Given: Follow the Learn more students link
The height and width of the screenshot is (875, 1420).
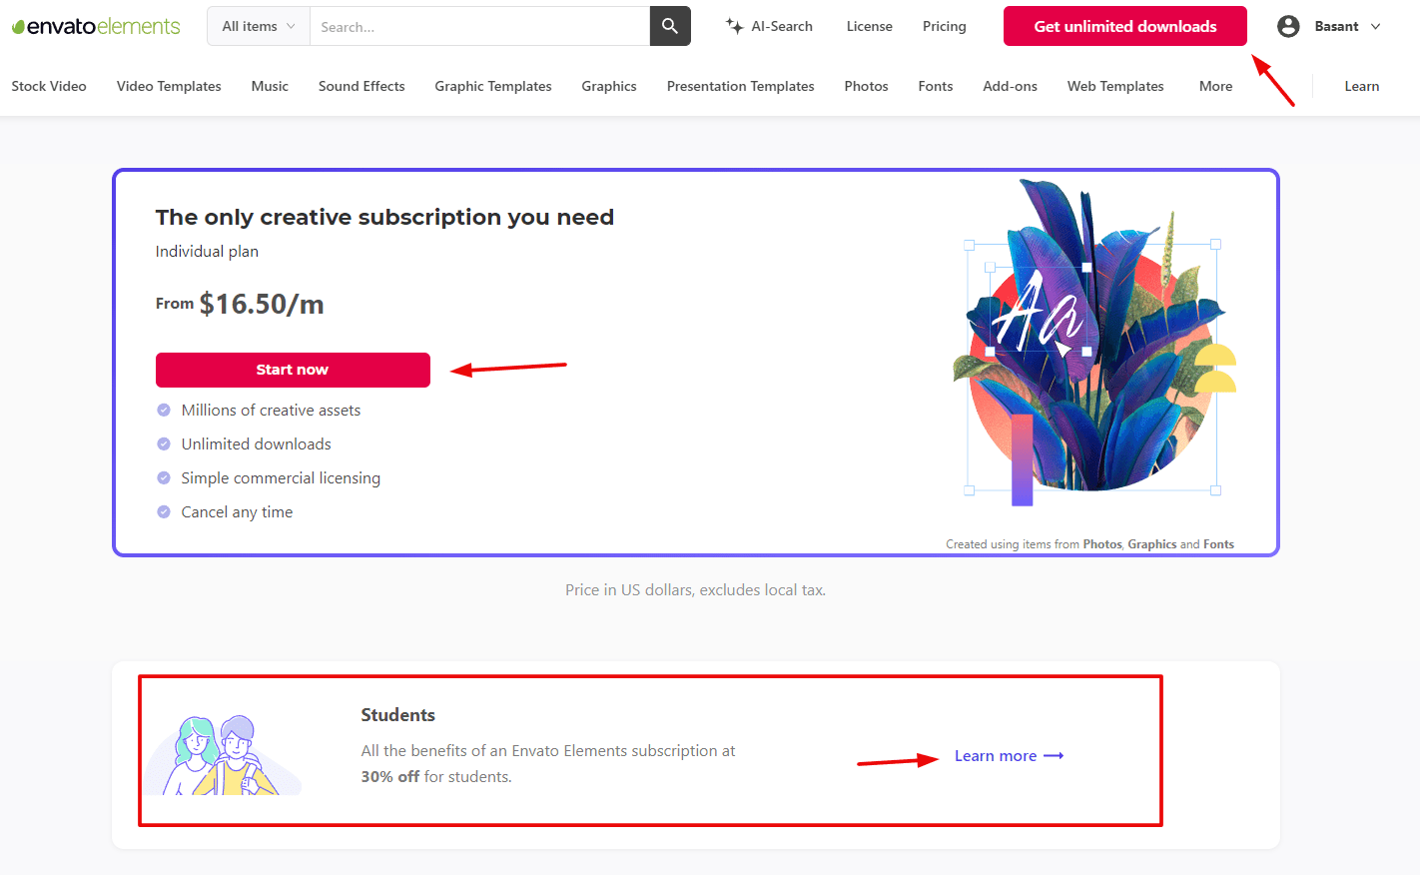Looking at the screenshot, I should click(996, 756).
